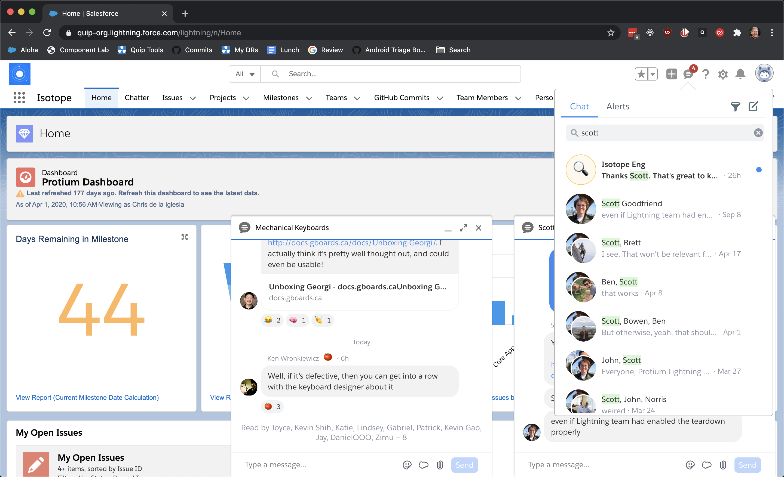The width and height of the screenshot is (784, 477).
Task: Go to the Chatter nav tab
Action: click(137, 98)
